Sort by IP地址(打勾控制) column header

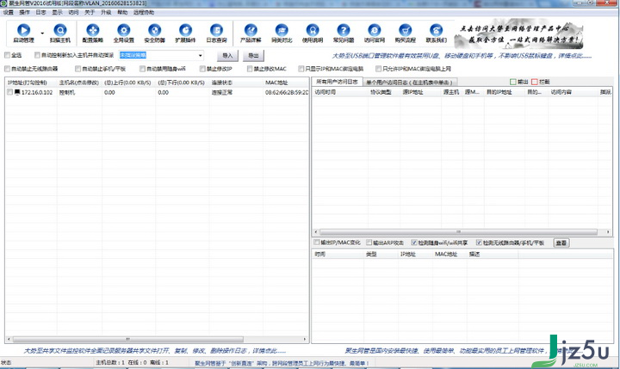pyautogui.click(x=31, y=83)
